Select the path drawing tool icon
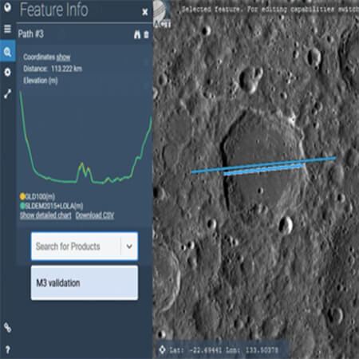The width and height of the screenshot is (359, 359). 7,94
